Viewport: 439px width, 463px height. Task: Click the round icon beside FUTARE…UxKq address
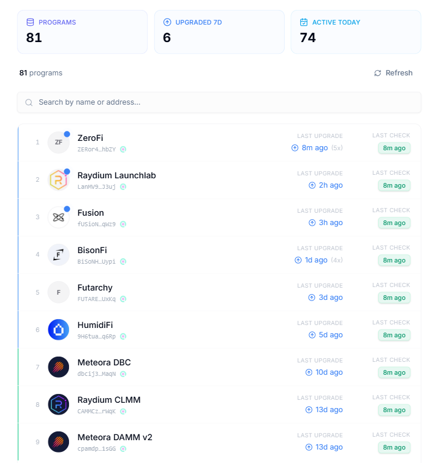(123, 299)
